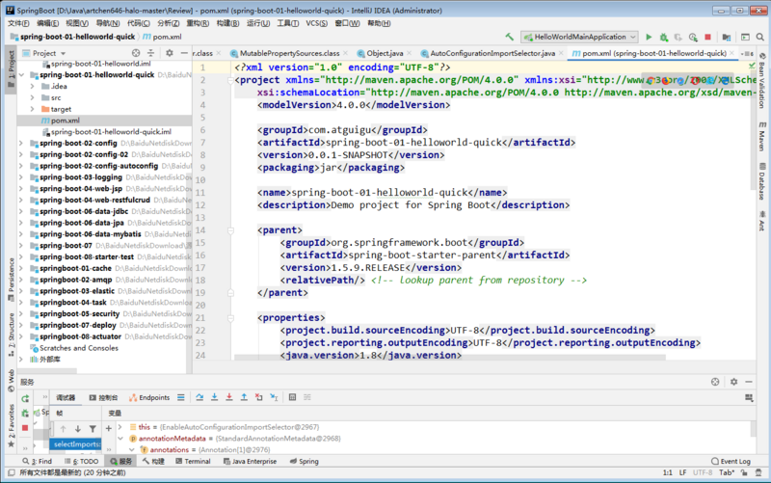The width and height of the screenshot is (771, 483).
Task: Close the Object.java tab
Action: coord(409,53)
